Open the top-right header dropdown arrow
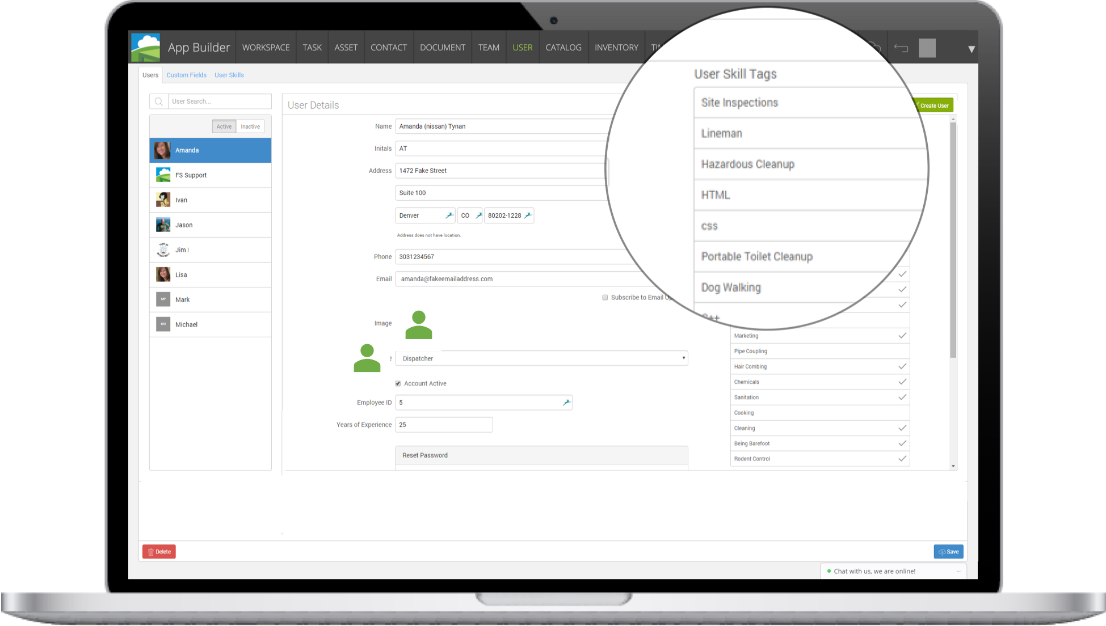The width and height of the screenshot is (1106, 626). [x=971, y=49]
